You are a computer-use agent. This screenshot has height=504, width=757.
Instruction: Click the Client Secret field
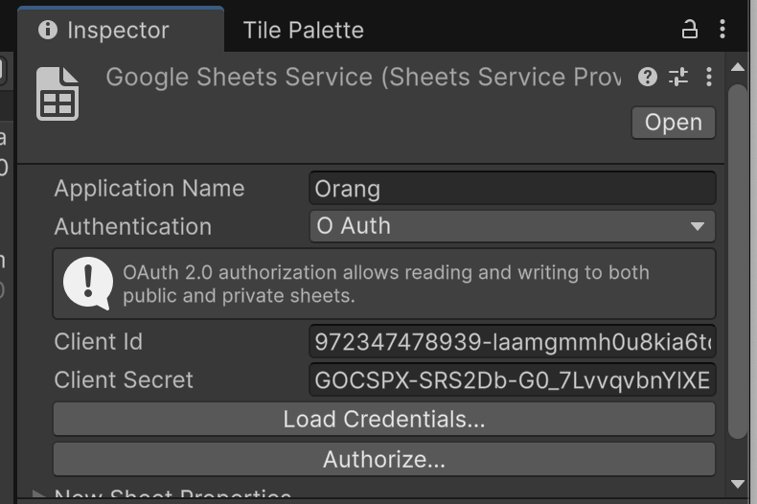pyautogui.click(x=513, y=380)
